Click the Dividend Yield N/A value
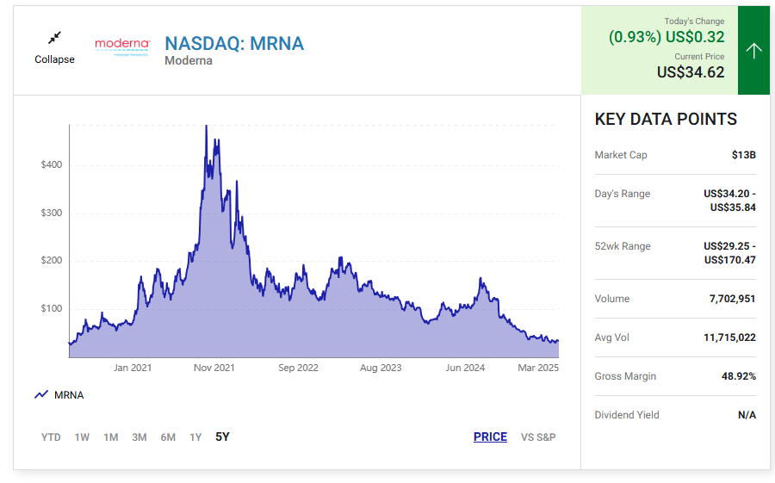The height and width of the screenshot is (483, 775). (x=747, y=415)
